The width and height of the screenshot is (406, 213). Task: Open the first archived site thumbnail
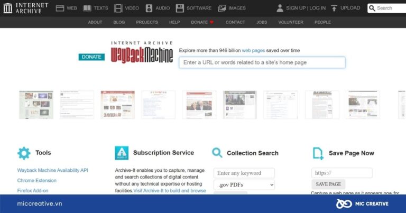point(36,105)
